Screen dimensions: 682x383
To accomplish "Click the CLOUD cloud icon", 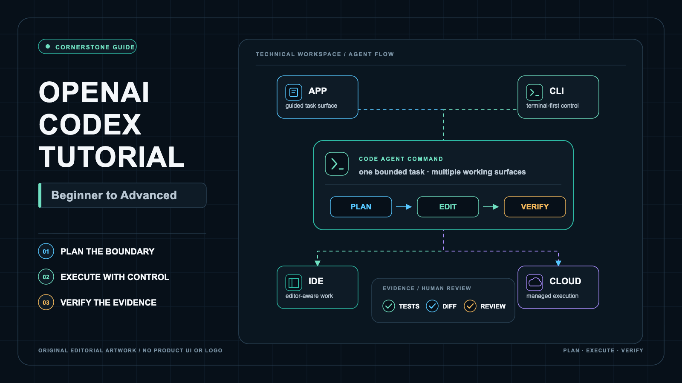I will point(535,283).
